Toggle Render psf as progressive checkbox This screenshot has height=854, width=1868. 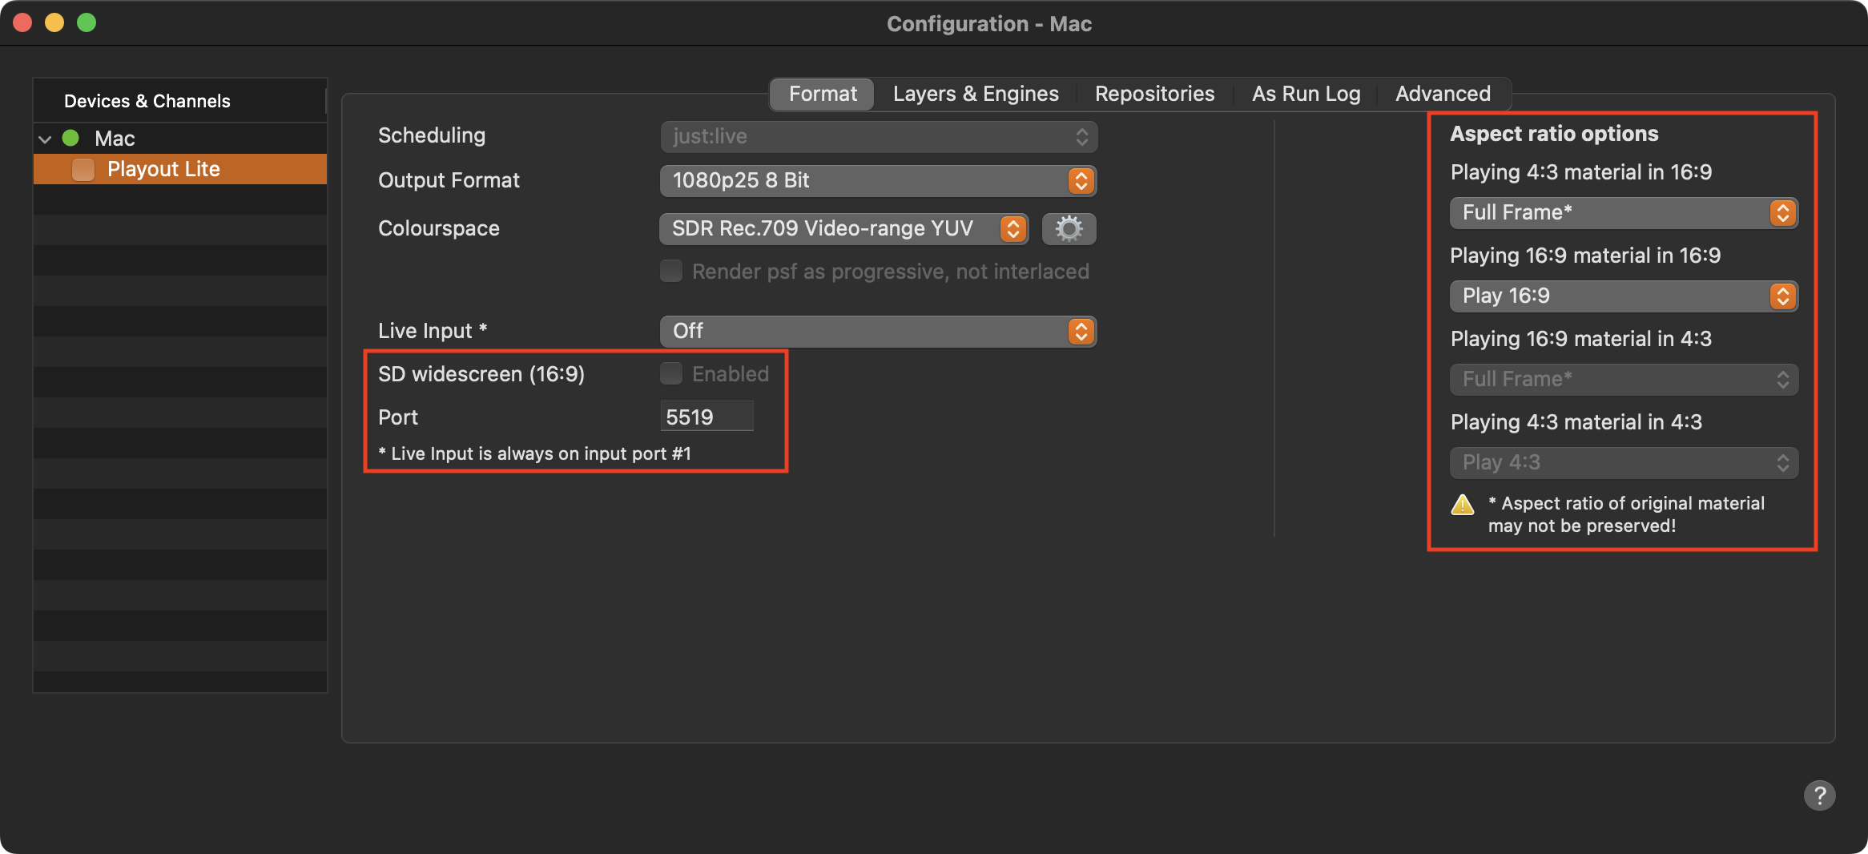pyautogui.click(x=671, y=271)
